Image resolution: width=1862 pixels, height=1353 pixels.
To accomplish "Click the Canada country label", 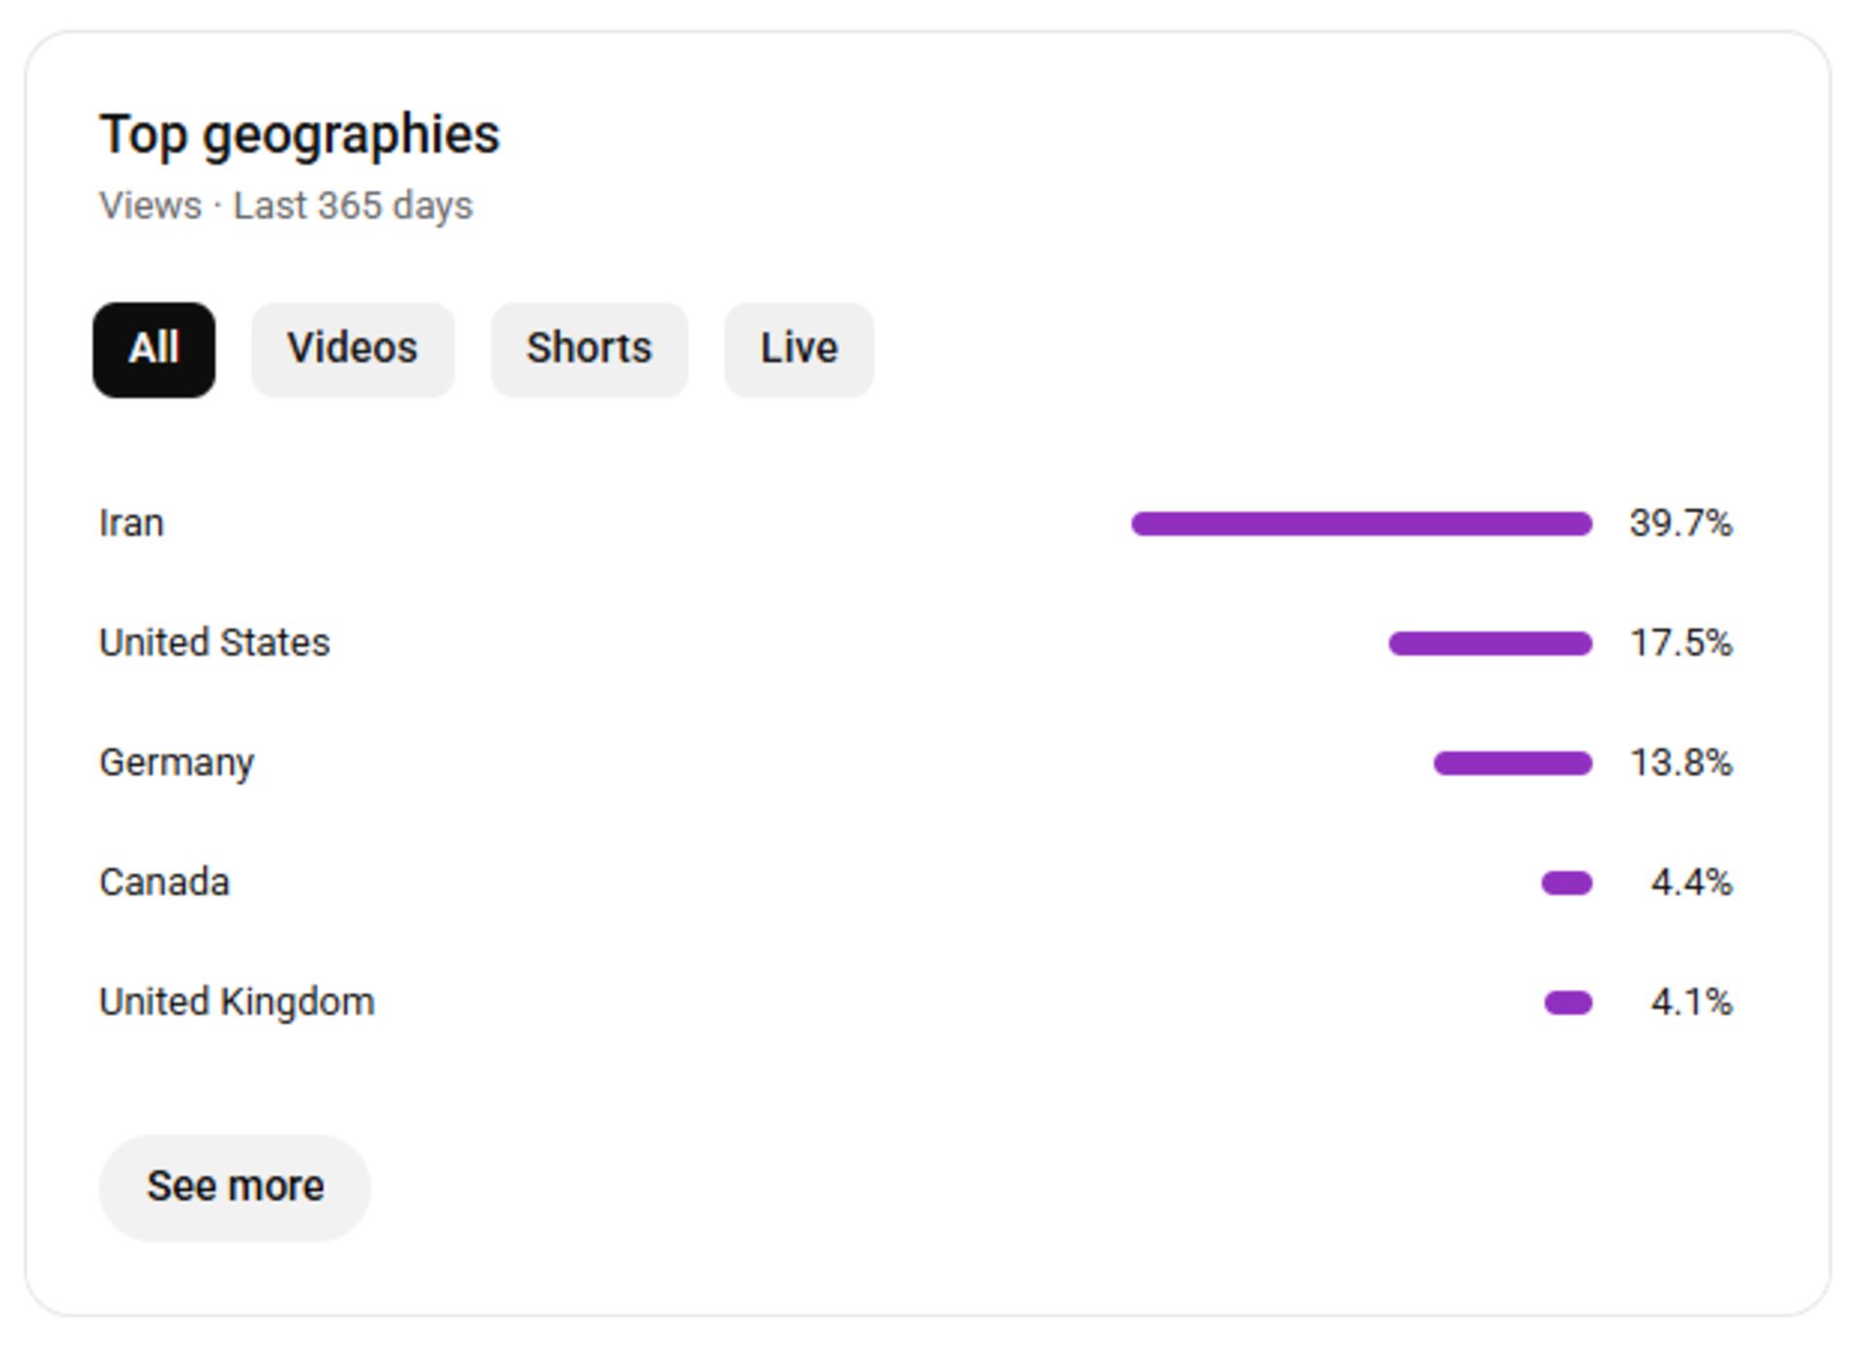I will (x=164, y=883).
